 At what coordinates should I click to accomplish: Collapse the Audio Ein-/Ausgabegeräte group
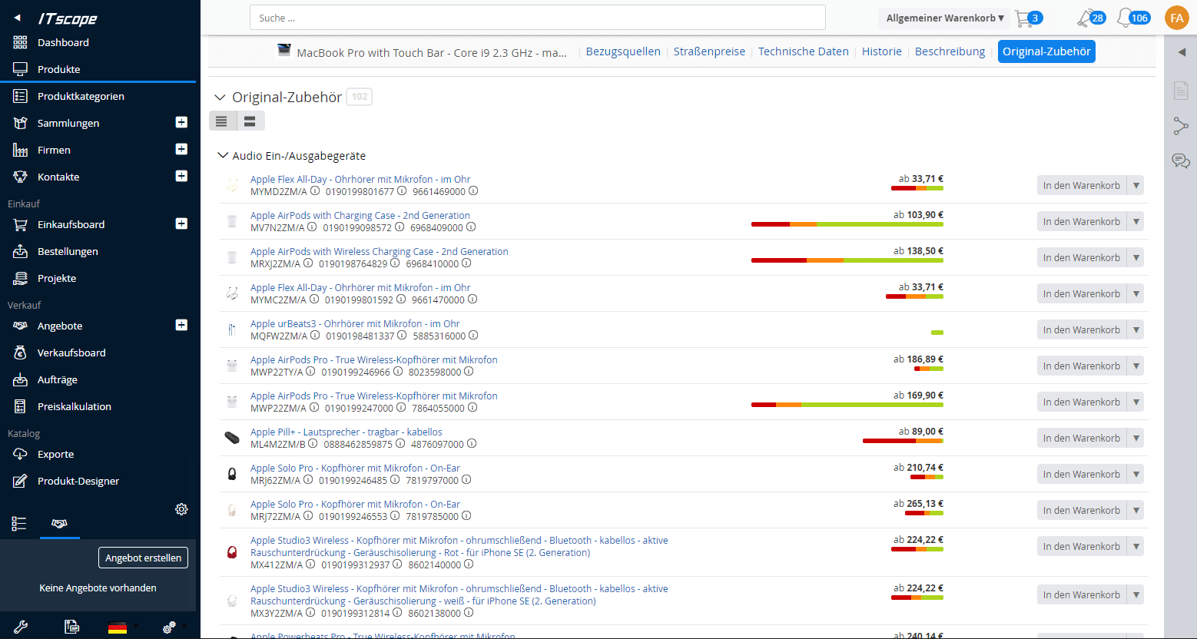[x=223, y=156]
